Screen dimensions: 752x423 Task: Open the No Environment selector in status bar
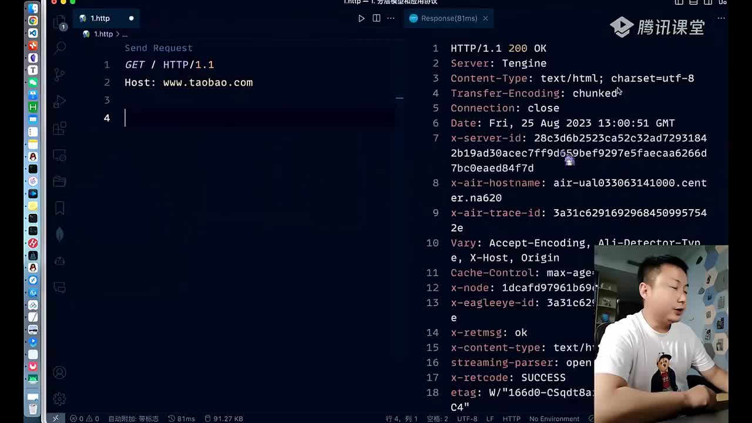554,418
